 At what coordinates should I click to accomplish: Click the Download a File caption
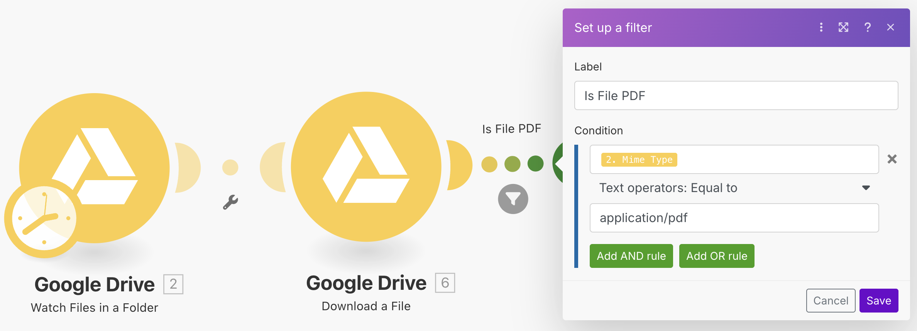point(366,306)
